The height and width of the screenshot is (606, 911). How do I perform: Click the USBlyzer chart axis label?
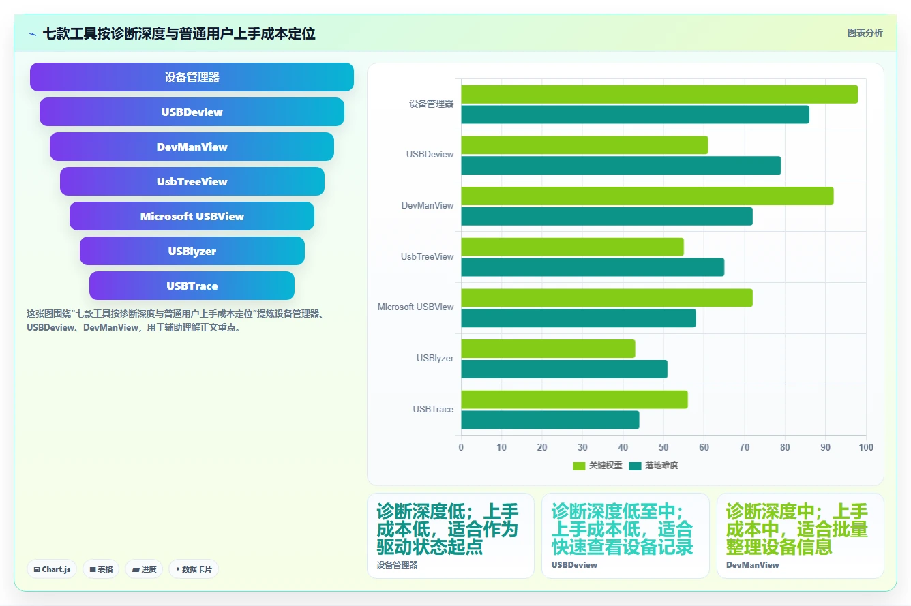(435, 359)
